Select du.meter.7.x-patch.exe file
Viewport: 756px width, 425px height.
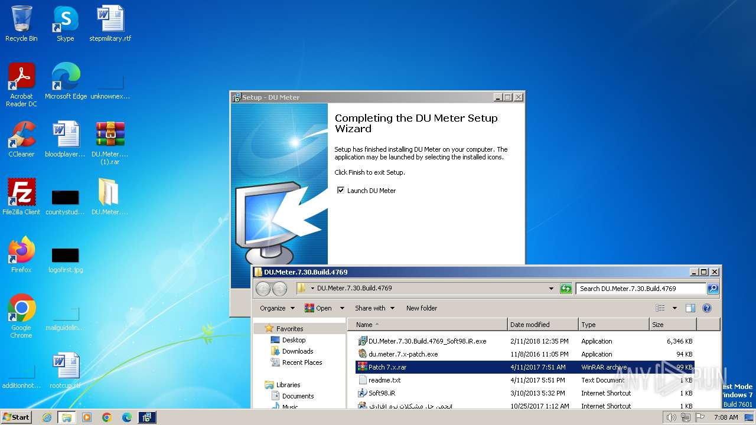click(526, 354)
